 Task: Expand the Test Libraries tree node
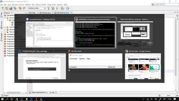click(x=5, y=32)
